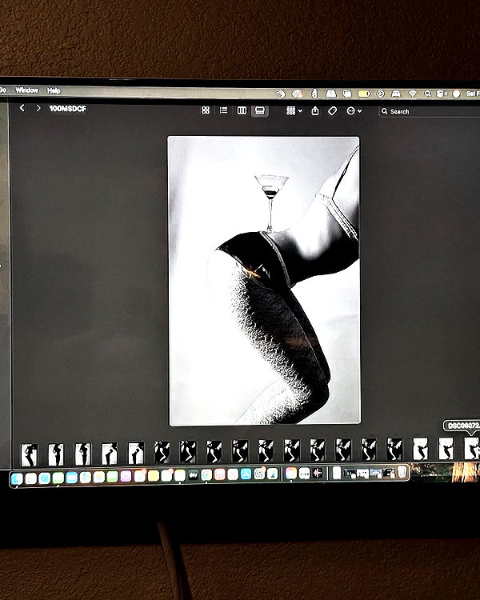The height and width of the screenshot is (600, 480).
Task: Click into the Finder Search field
Action: click(430, 111)
